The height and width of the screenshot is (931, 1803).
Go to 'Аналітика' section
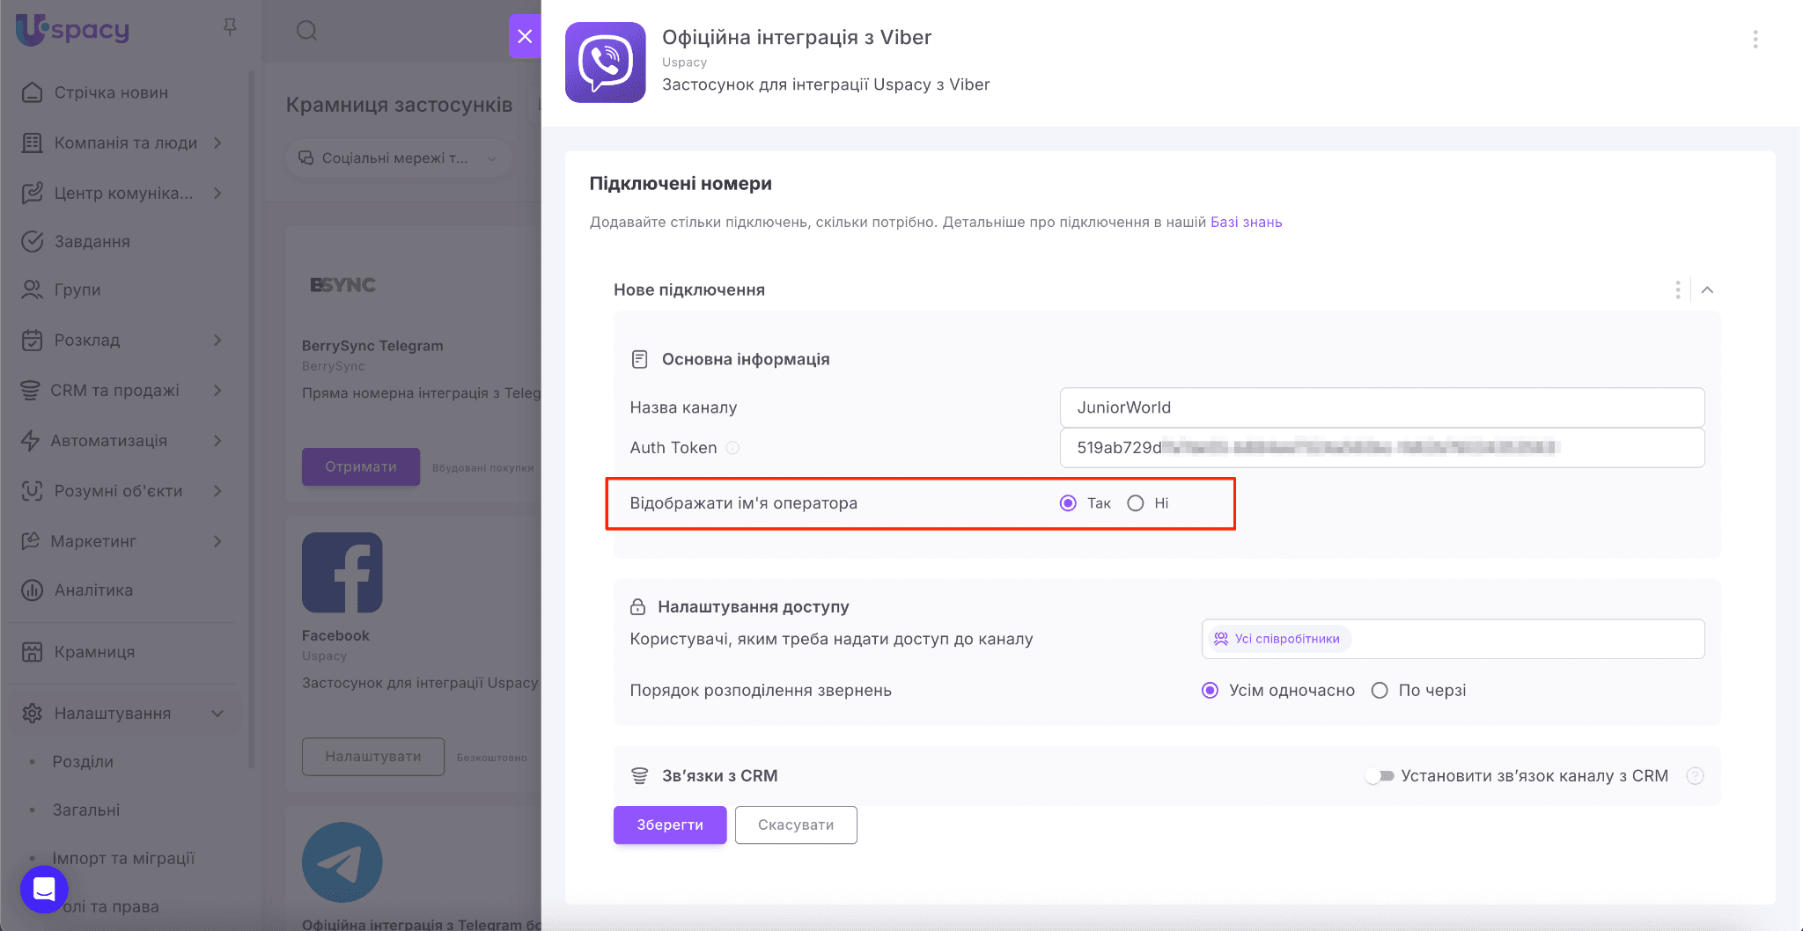[93, 590]
